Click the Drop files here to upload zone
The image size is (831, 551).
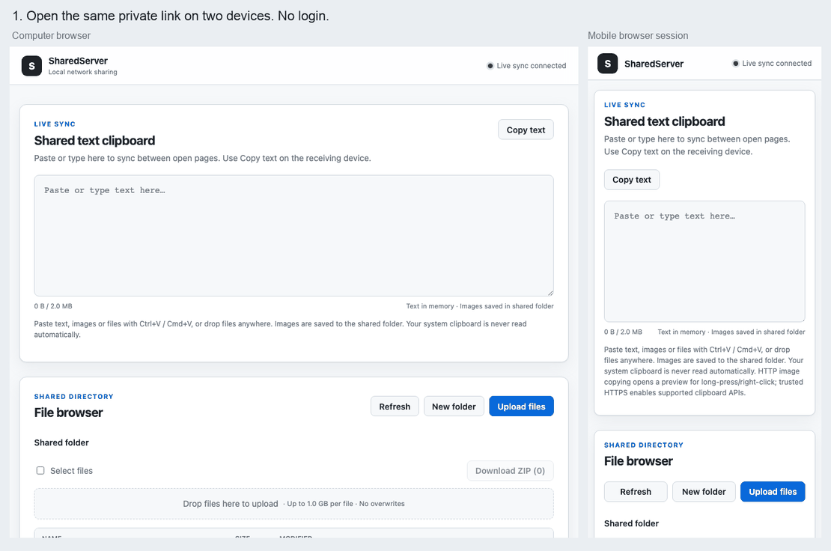pyautogui.click(x=294, y=504)
